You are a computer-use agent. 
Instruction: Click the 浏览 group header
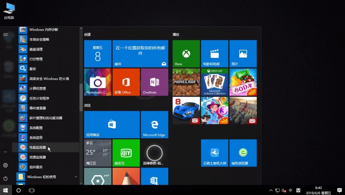(88, 105)
